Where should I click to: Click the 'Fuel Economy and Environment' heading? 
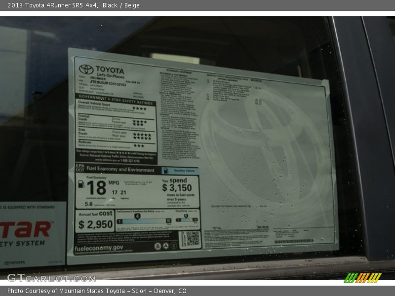pyautogui.click(x=120, y=169)
